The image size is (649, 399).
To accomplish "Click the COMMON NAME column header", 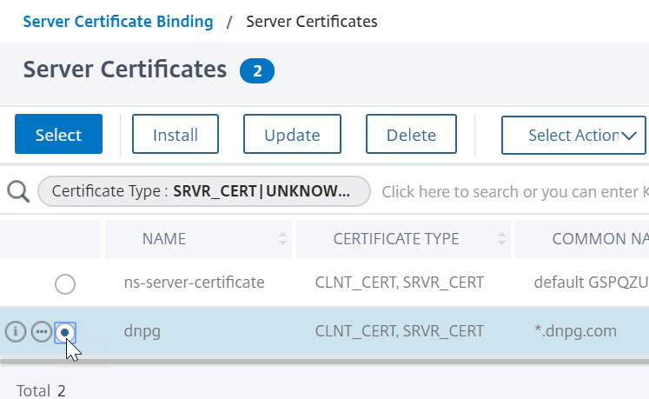I will click(582, 239).
